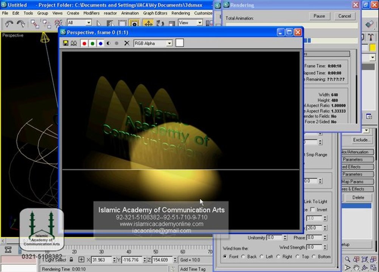The width and height of the screenshot is (379, 272).
Task: Click the Phase value field
Action: (x=314, y=238)
